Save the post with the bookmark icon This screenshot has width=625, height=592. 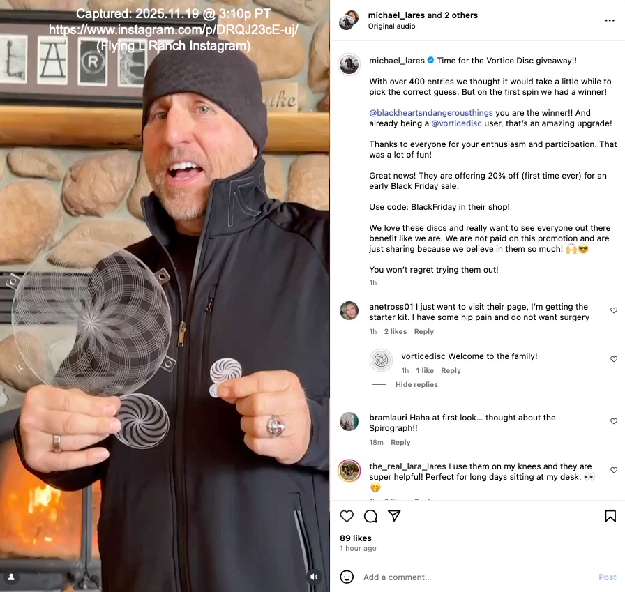[x=610, y=516]
